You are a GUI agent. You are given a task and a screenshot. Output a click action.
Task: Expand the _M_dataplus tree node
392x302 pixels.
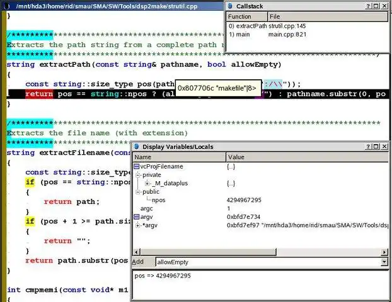tap(147, 184)
